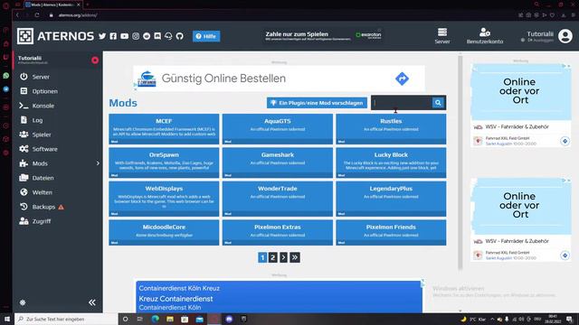The width and height of the screenshot is (579, 325).
Task: Open File Explorer from taskbar
Action: click(x=170, y=319)
